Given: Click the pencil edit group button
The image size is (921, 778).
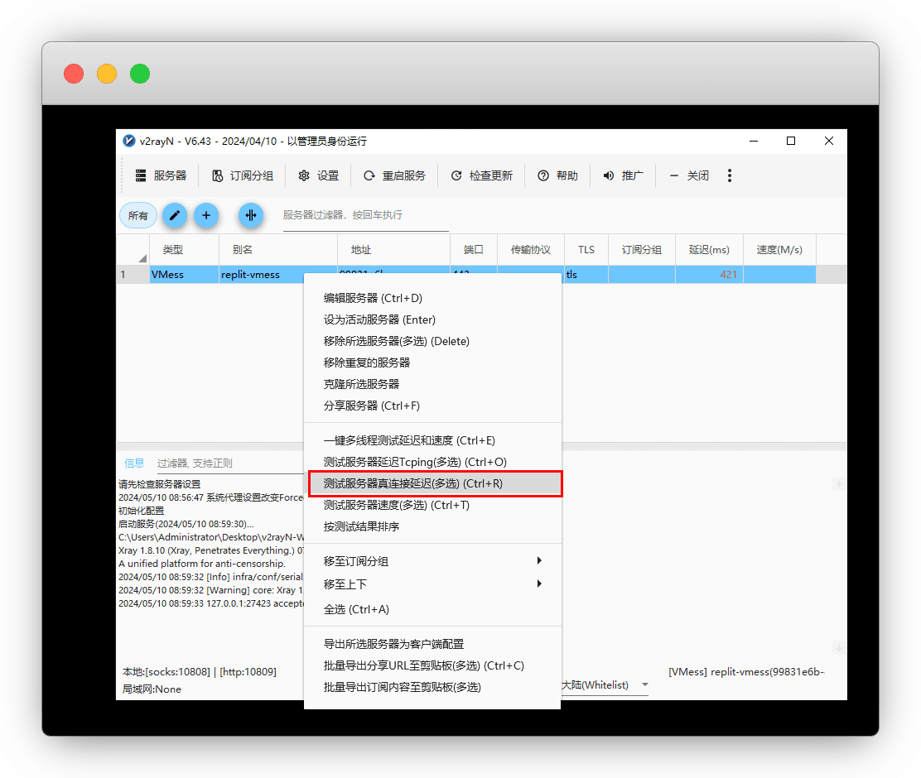Looking at the screenshot, I should pos(175,215).
